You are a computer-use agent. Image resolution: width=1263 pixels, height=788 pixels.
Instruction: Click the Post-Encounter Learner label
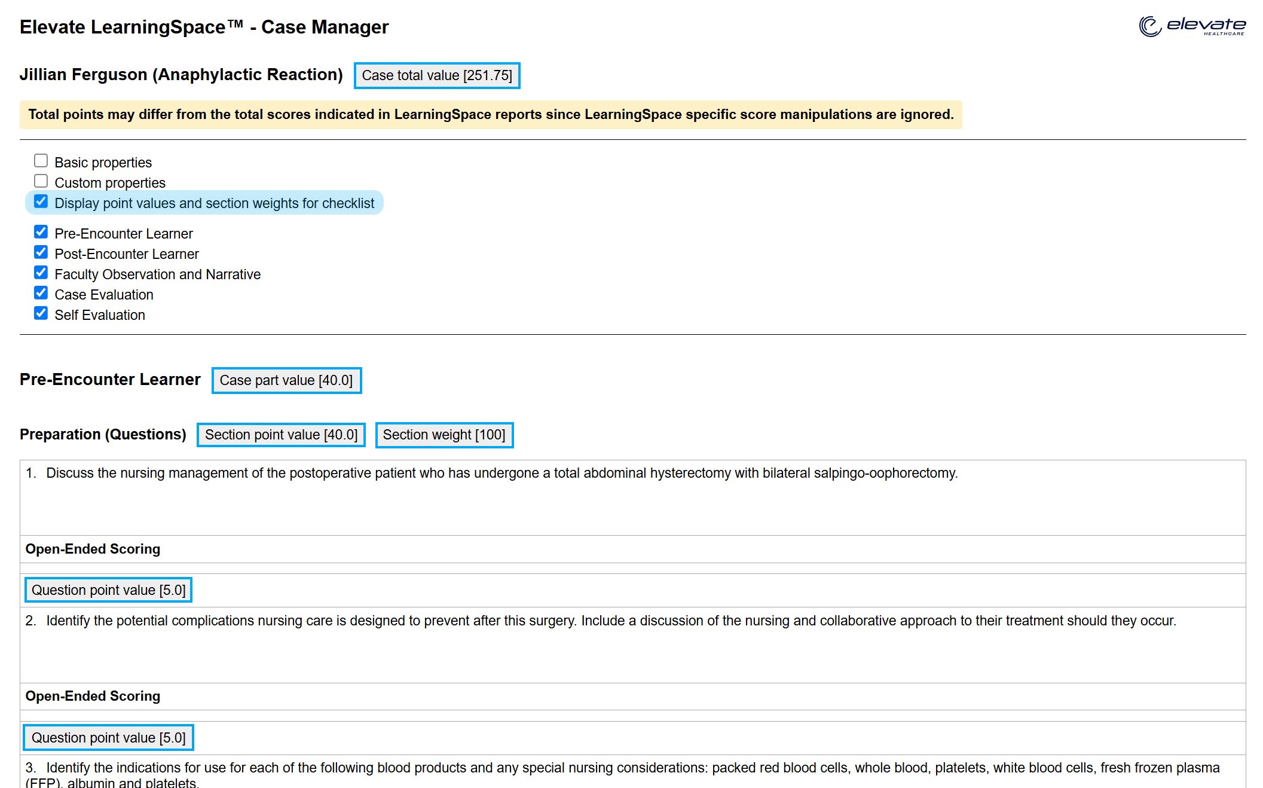pyautogui.click(x=127, y=254)
